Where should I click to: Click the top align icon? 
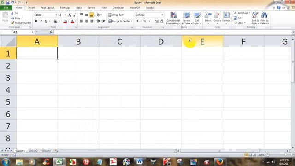coord(82,15)
